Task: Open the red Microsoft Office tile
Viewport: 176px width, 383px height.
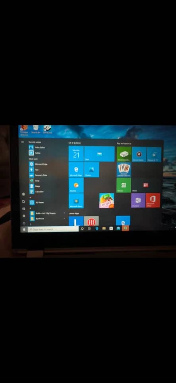Action: [x=153, y=200]
